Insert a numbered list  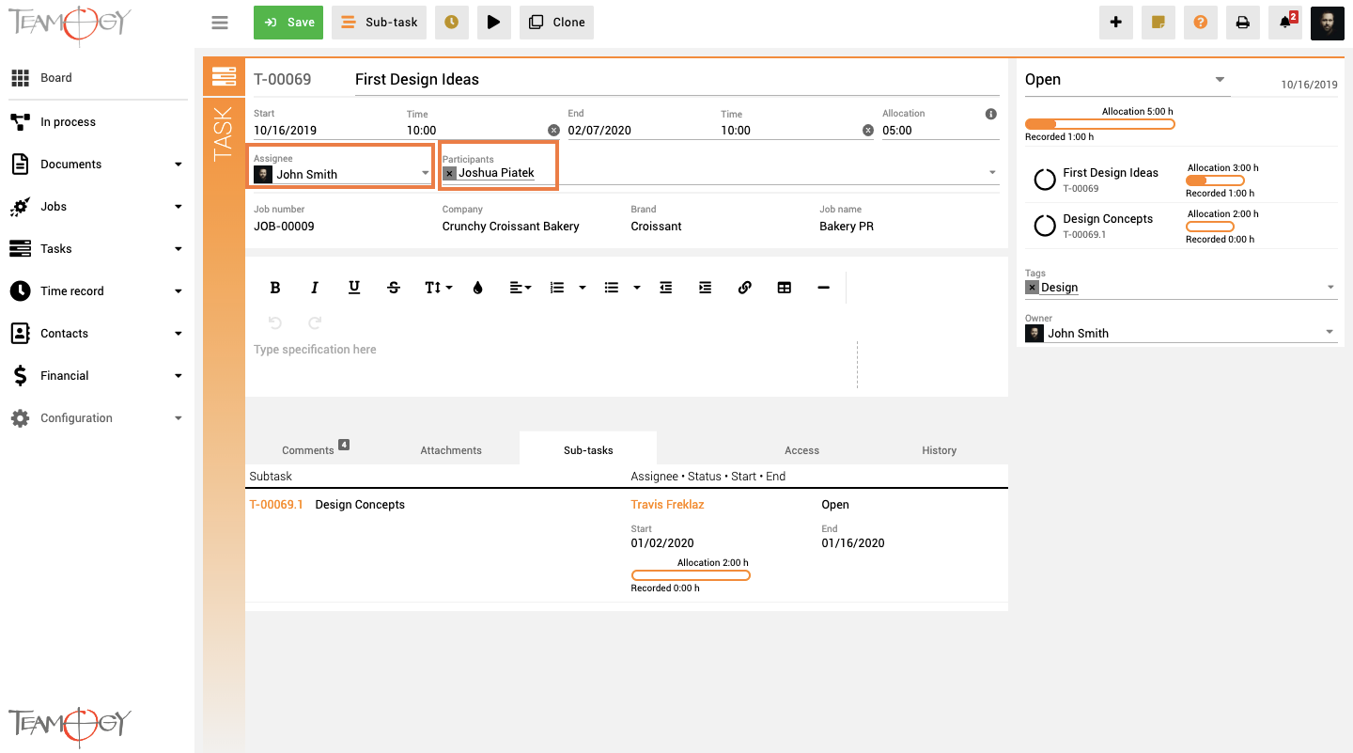[557, 288]
